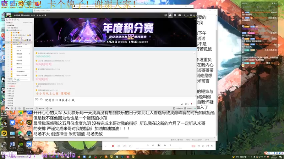The image size is (284, 159).
Task: Select the context menu item above 加为好友
Action: click(19, 64)
